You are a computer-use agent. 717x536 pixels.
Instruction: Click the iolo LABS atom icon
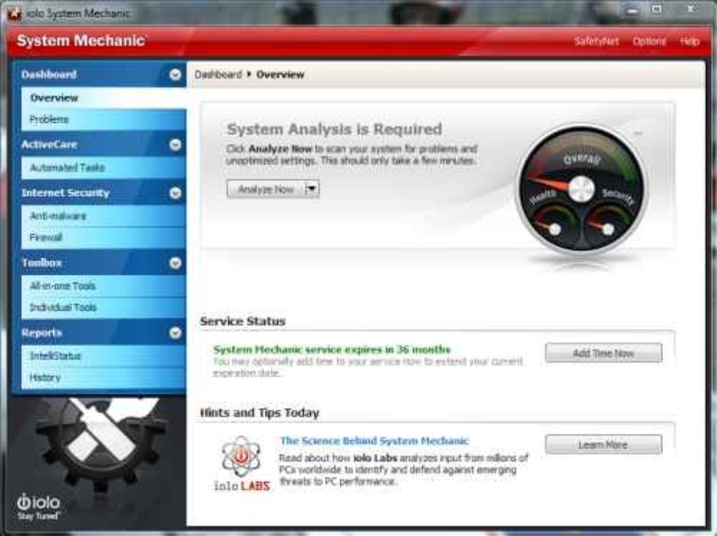tap(241, 456)
